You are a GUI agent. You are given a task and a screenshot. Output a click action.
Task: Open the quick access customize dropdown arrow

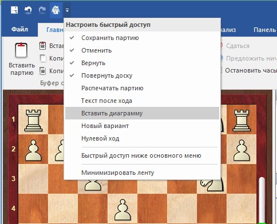click(x=67, y=10)
